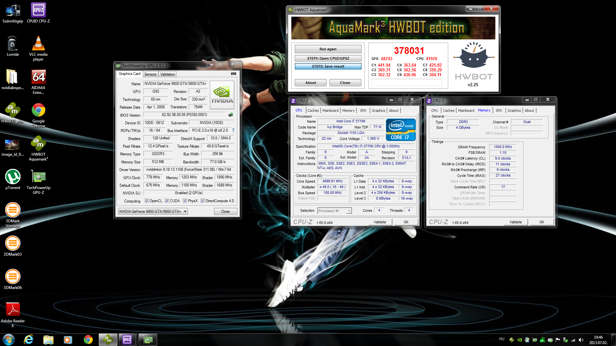This screenshot has width=616, height=346.
Task: Click the GPU-Z screenshot camera icon
Action: point(234,74)
